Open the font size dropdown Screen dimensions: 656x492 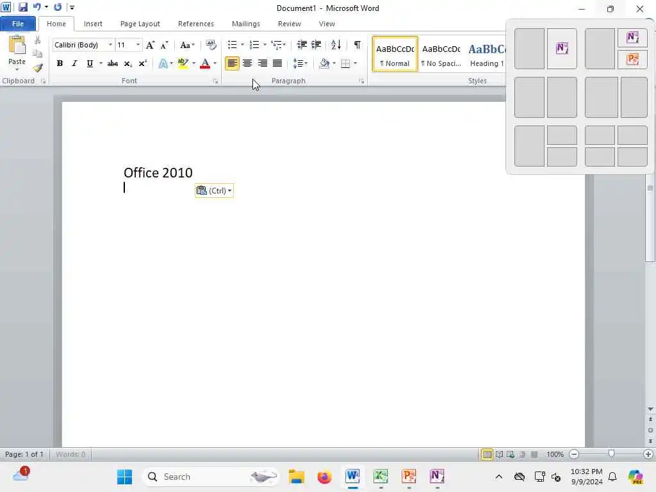click(138, 45)
